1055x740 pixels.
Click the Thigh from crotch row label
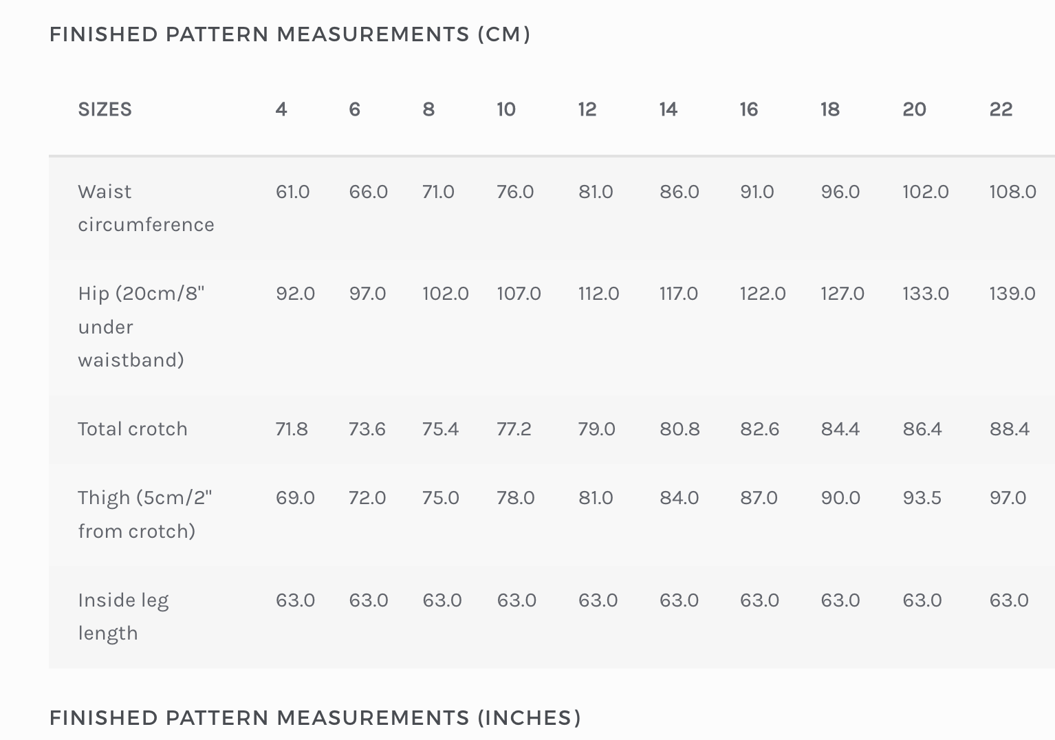144,514
